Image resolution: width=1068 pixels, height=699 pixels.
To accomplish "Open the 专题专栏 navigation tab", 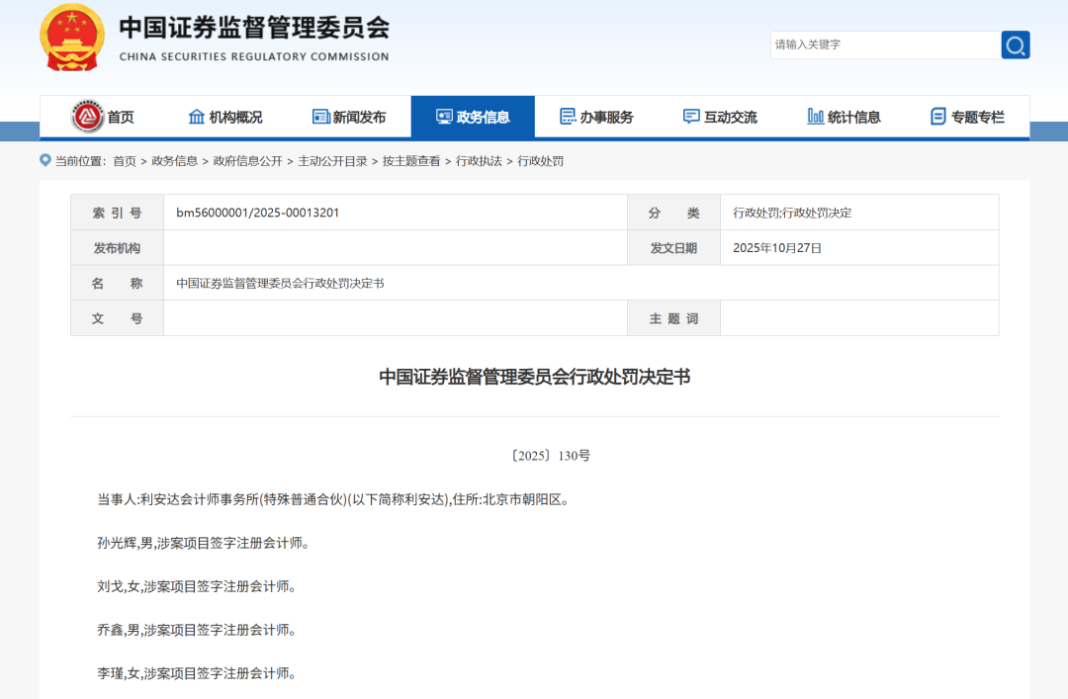I will (x=967, y=118).
